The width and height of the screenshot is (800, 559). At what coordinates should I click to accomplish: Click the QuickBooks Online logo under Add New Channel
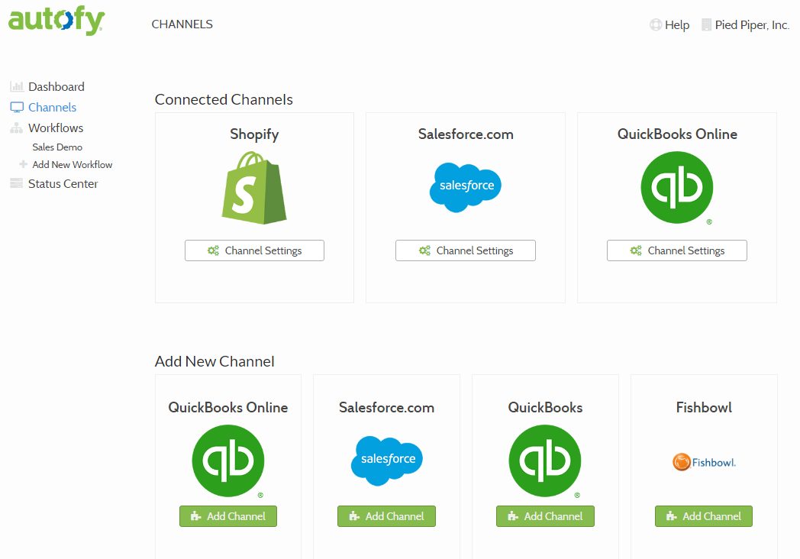click(228, 461)
